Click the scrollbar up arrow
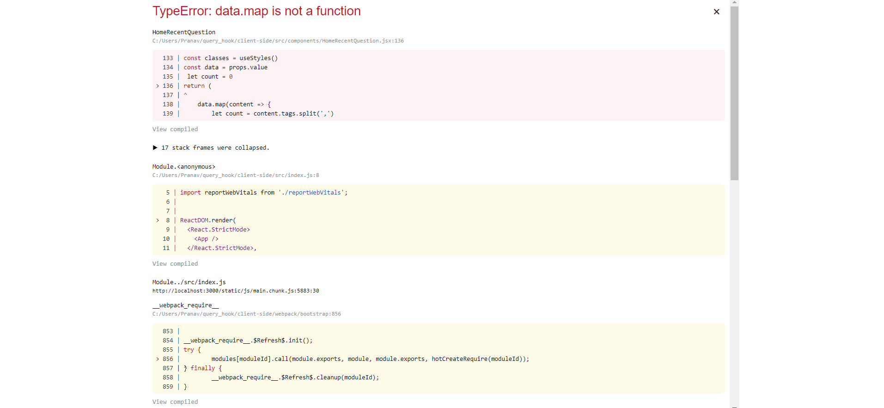 pos(734,2)
